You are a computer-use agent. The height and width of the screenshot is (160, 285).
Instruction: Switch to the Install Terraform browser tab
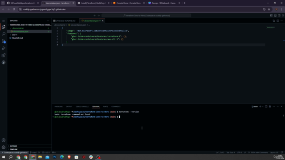93,3
